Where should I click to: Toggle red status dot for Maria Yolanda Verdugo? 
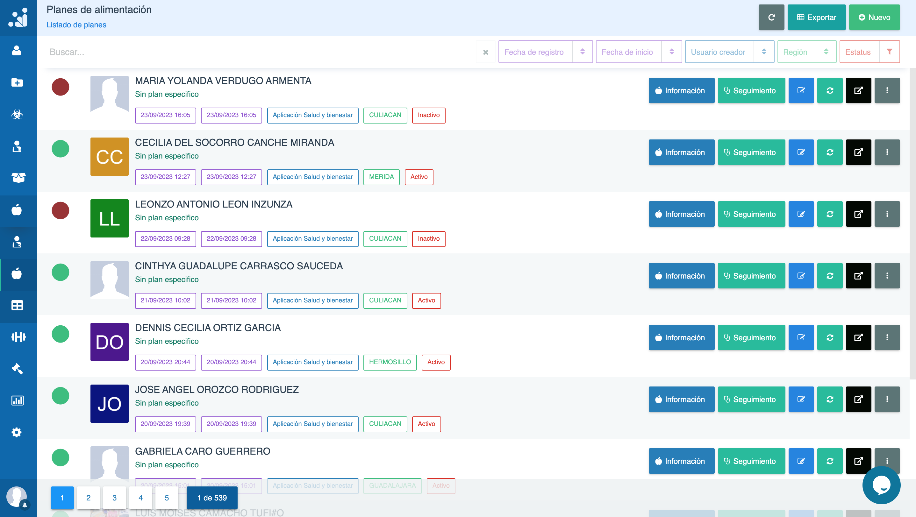pyautogui.click(x=61, y=87)
